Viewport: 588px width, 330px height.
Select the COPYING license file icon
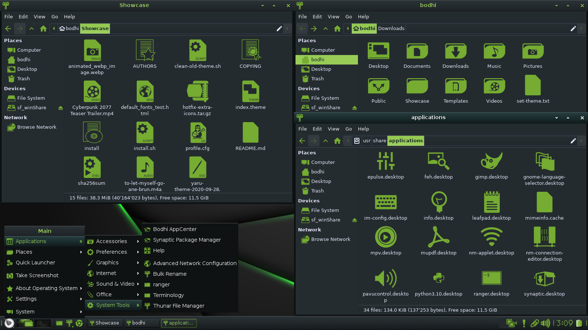251,50
